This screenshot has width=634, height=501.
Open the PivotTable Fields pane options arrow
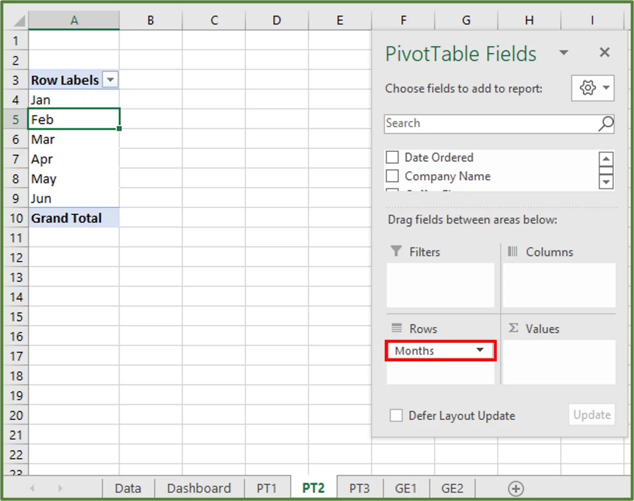coord(564,52)
